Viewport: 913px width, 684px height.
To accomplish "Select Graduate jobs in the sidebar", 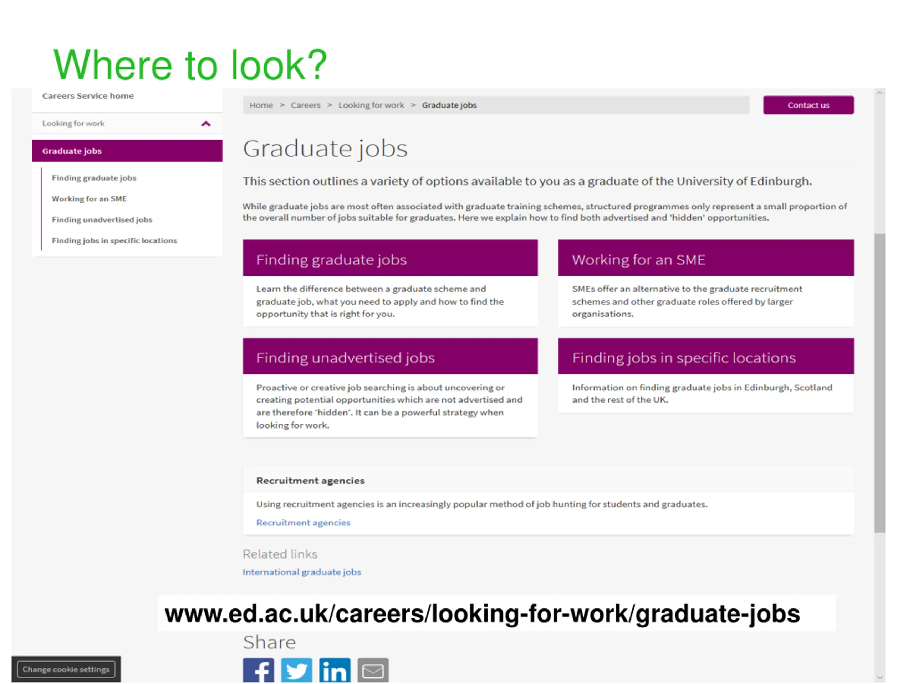I will point(127,151).
